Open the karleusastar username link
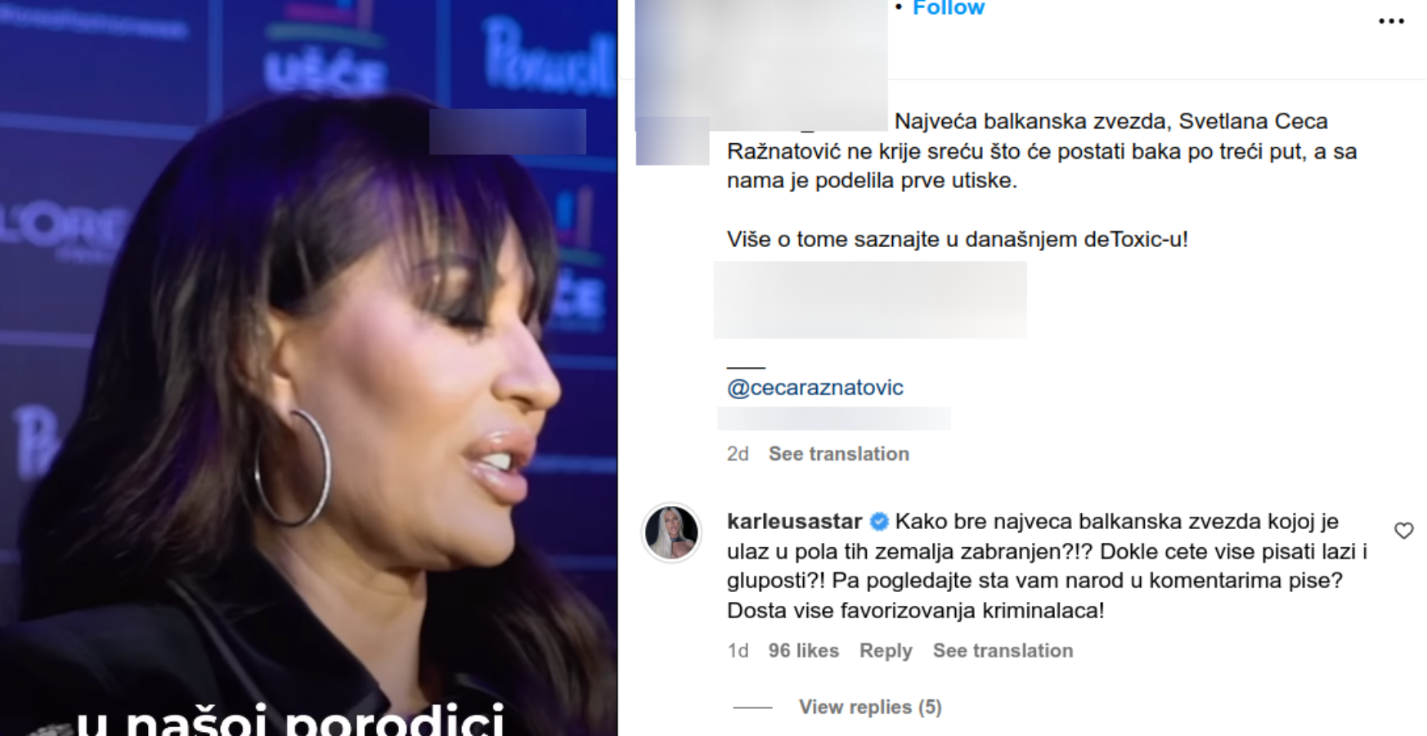 [794, 522]
